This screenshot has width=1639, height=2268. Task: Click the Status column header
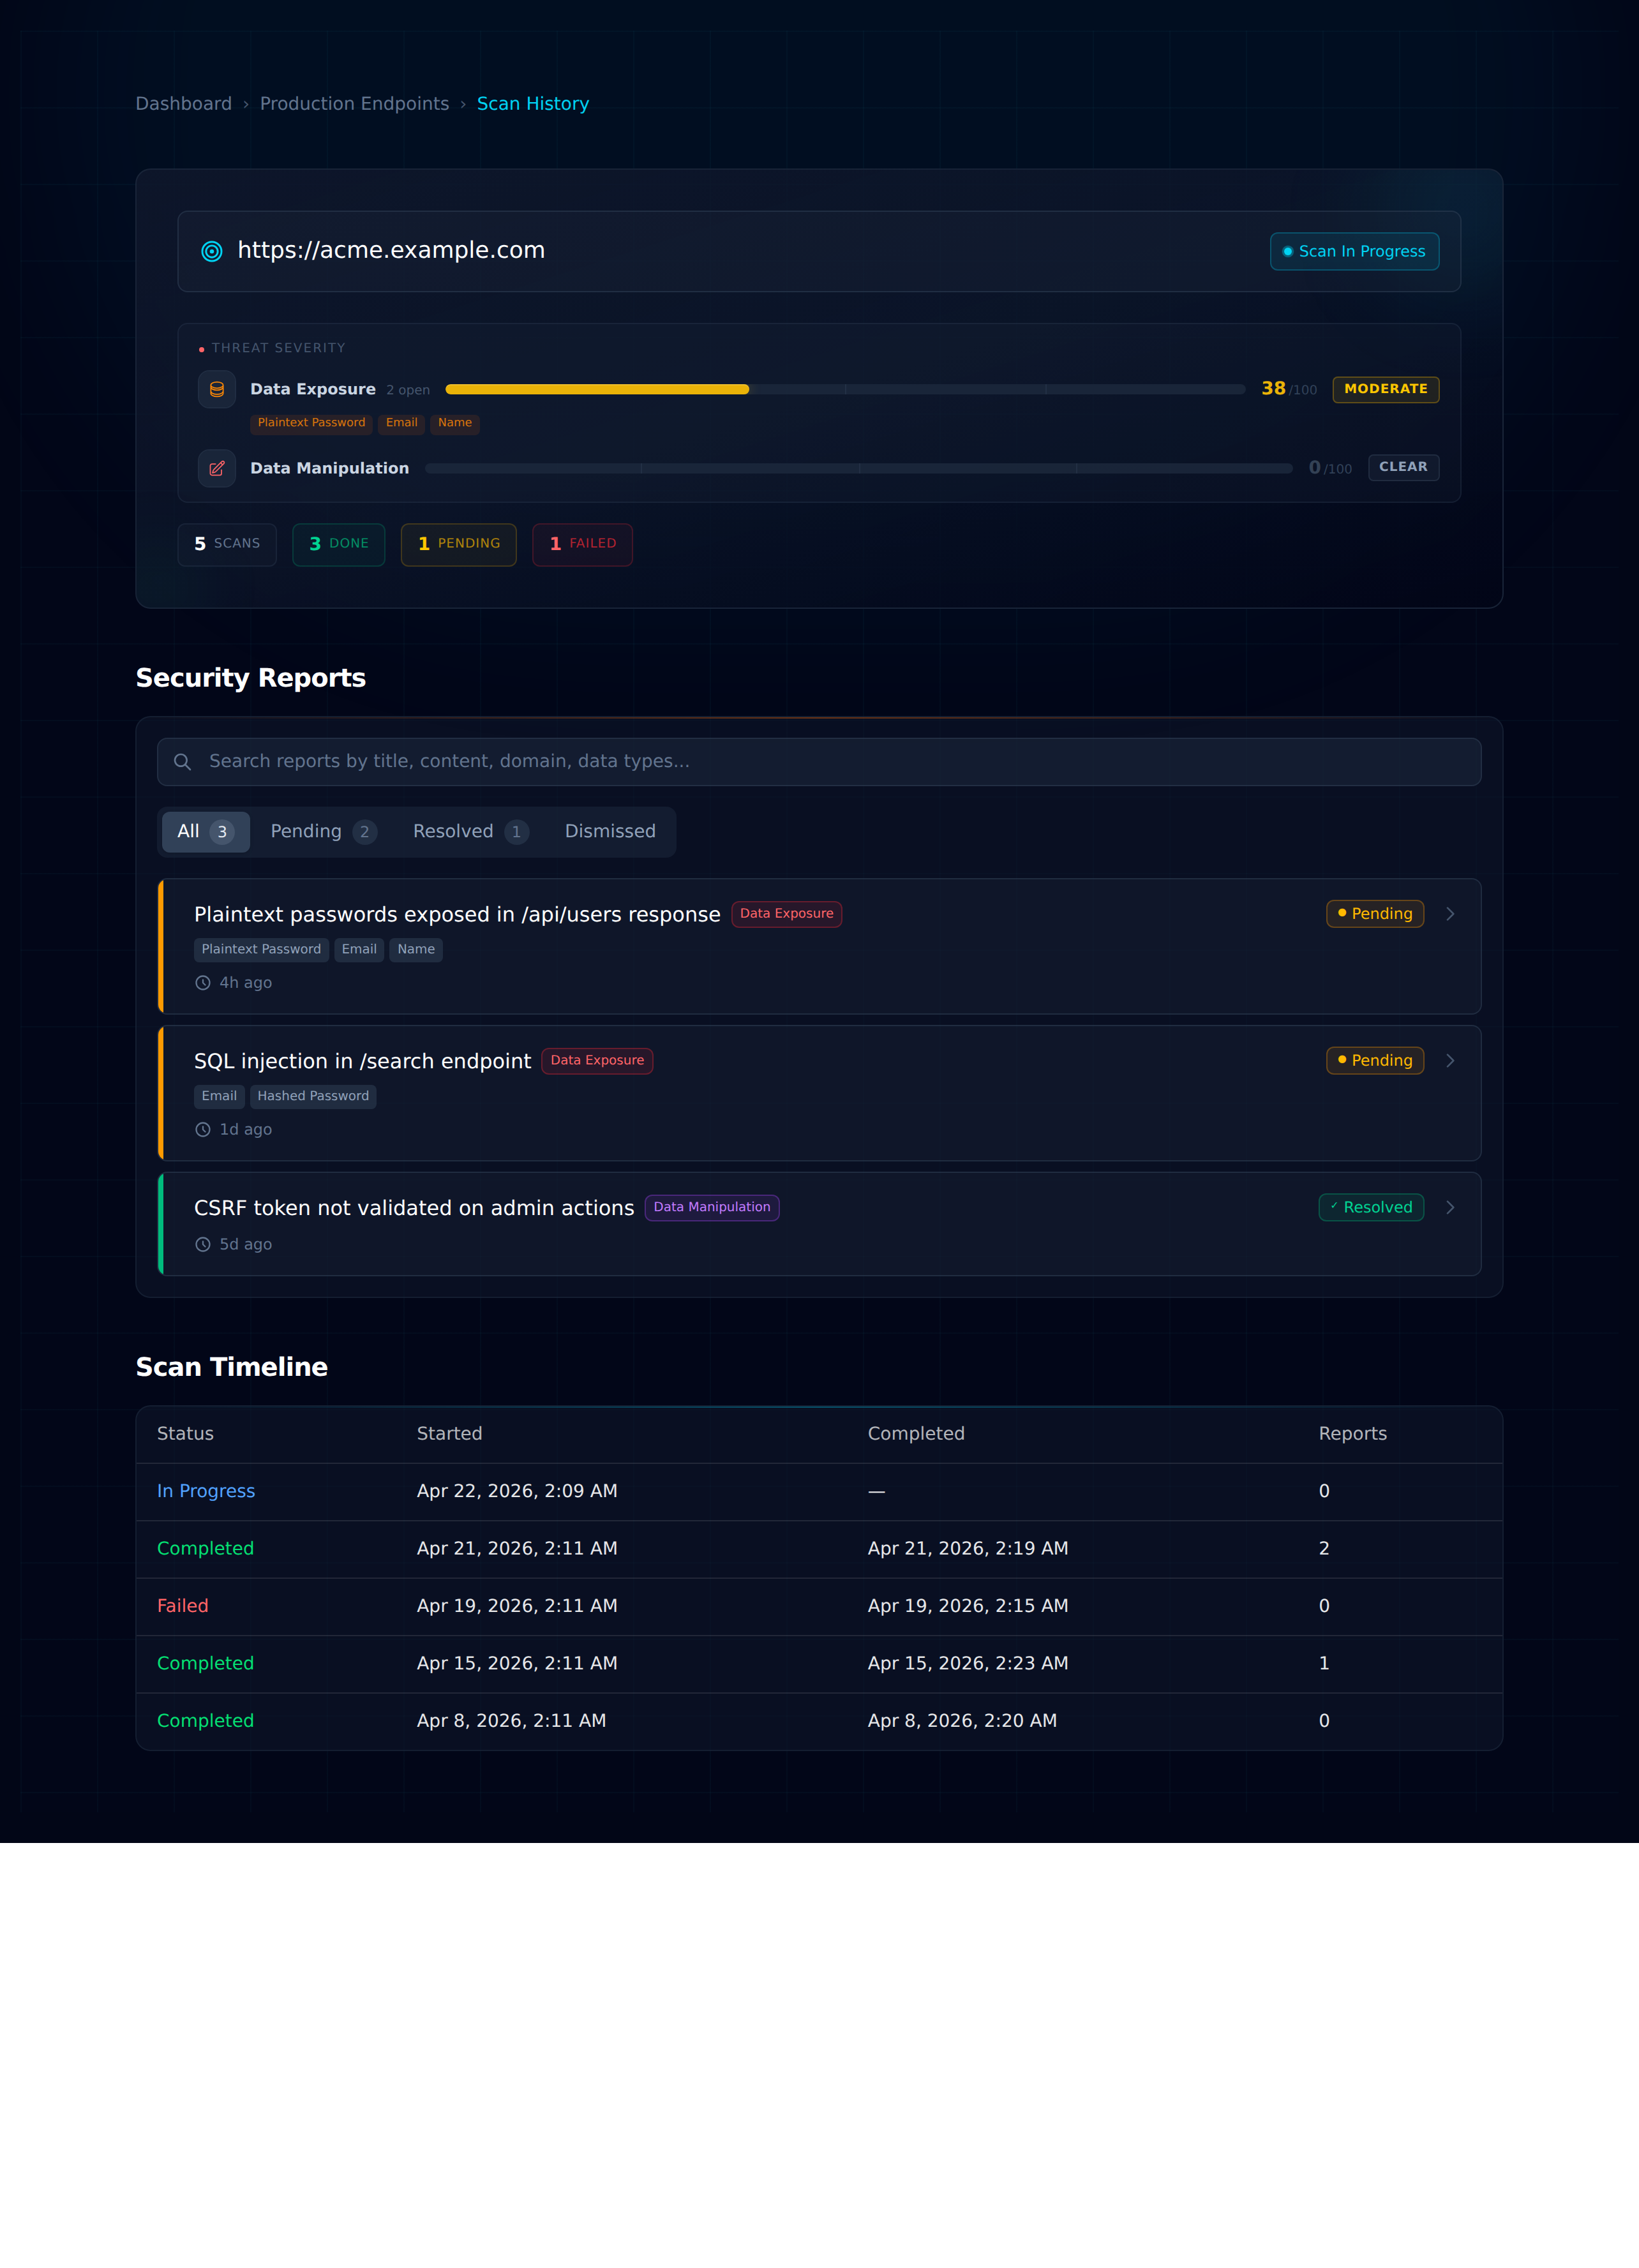pos(185,1434)
